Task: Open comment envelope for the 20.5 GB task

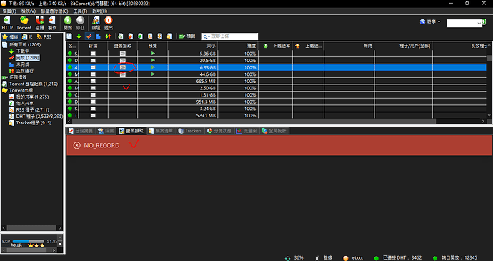Action: pos(93,61)
